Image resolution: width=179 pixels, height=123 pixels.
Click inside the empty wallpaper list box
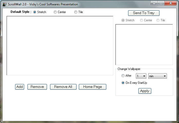(60, 46)
